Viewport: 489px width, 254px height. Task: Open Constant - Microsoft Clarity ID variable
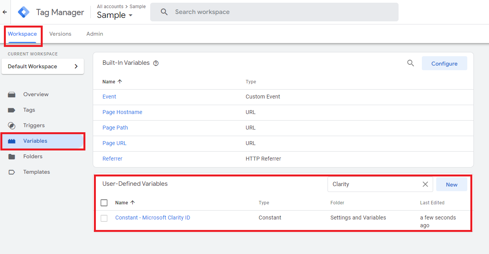click(x=153, y=218)
